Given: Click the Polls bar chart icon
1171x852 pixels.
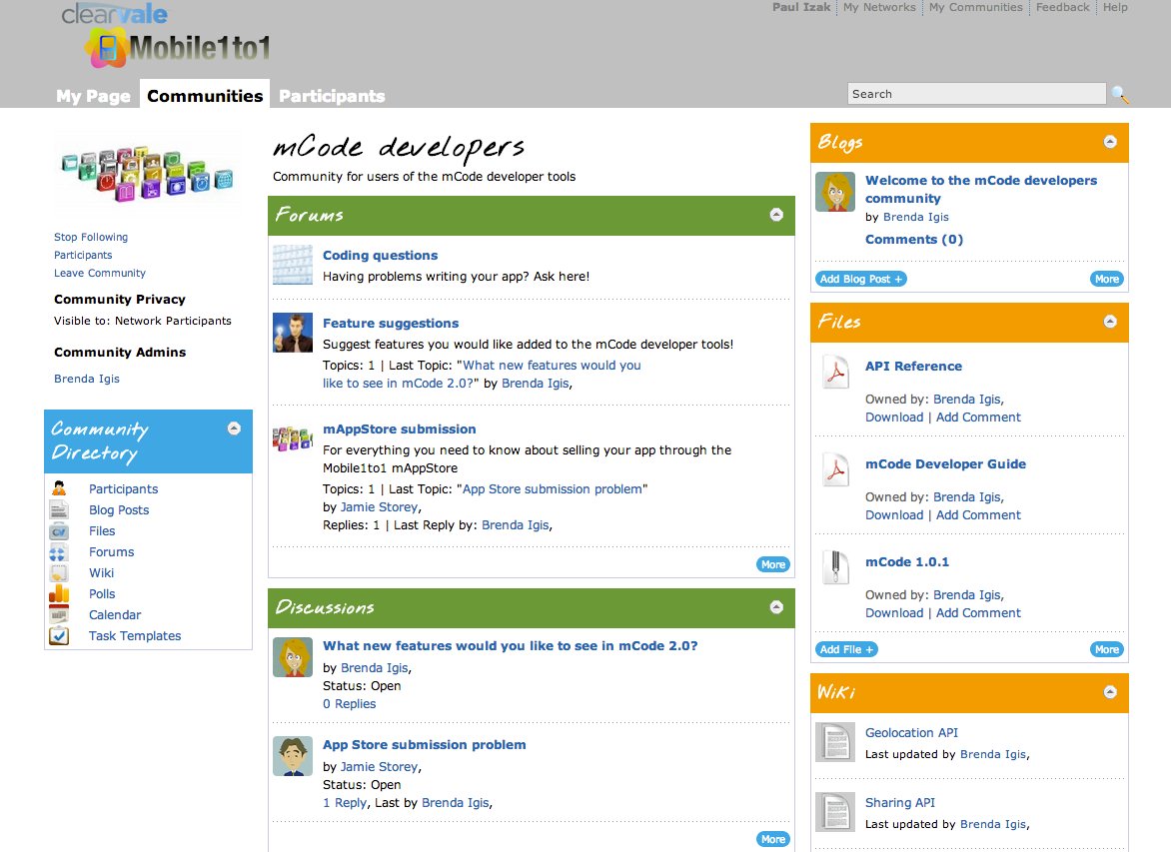Looking at the screenshot, I should click(x=59, y=593).
